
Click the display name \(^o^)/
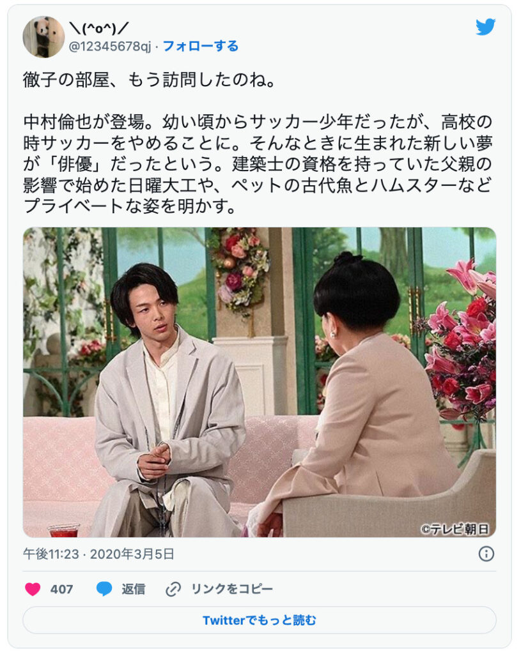coord(98,29)
